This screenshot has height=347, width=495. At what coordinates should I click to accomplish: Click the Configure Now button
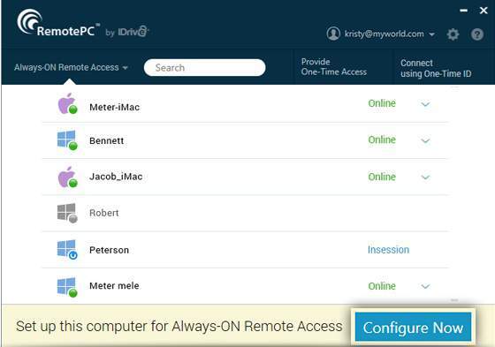click(413, 327)
